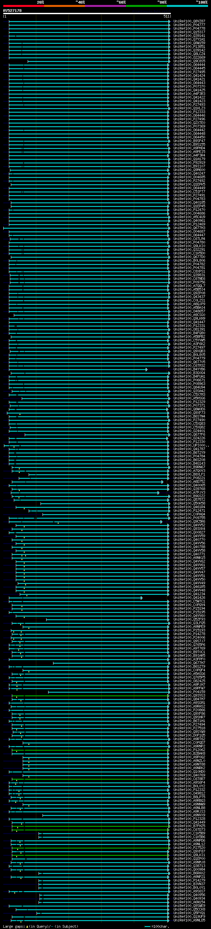This screenshot has height=929, width=211.
Task: Select the UniRef100_B3G0G4 label
Action: point(189,373)
